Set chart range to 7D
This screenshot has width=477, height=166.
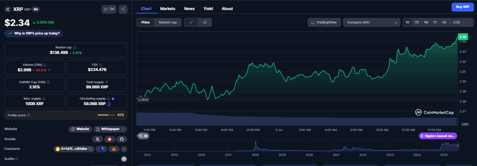(x=416, y=22)
